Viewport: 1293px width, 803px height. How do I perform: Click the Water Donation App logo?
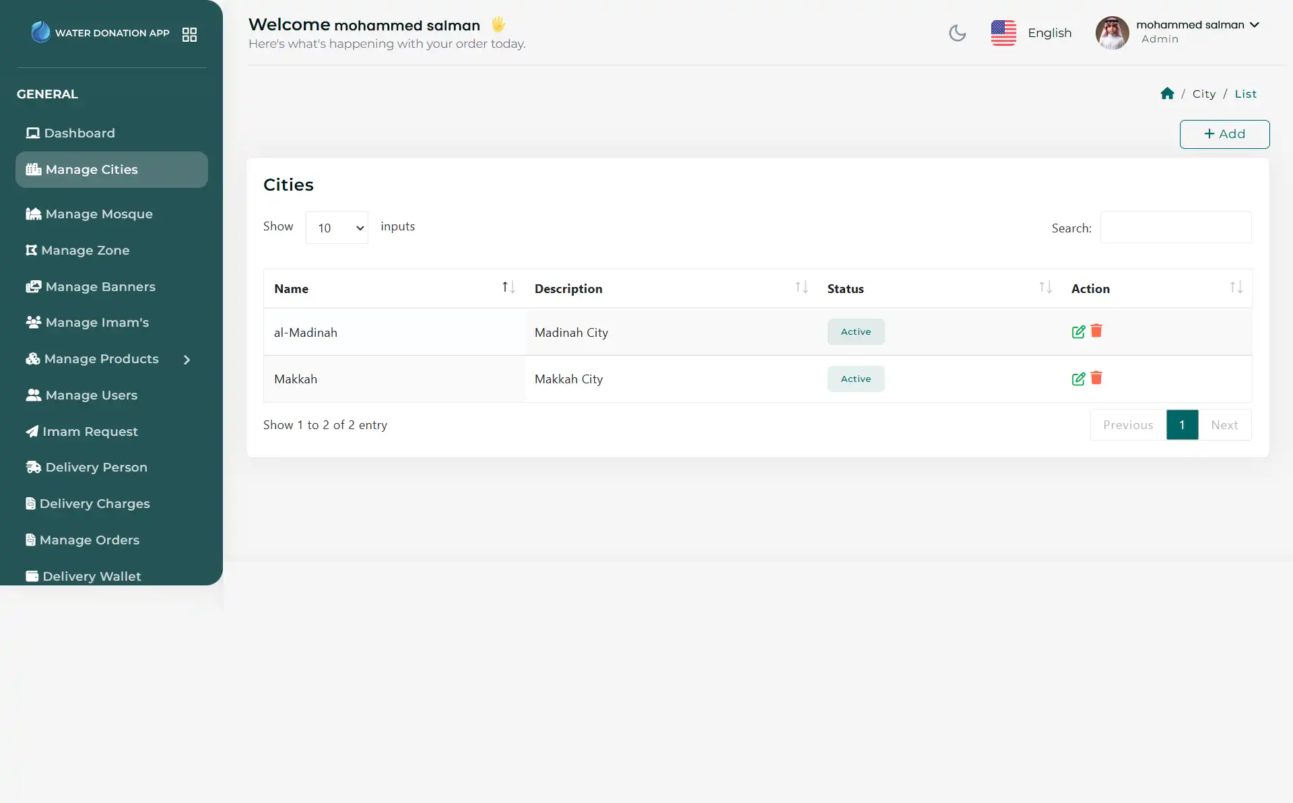[41, 32]
